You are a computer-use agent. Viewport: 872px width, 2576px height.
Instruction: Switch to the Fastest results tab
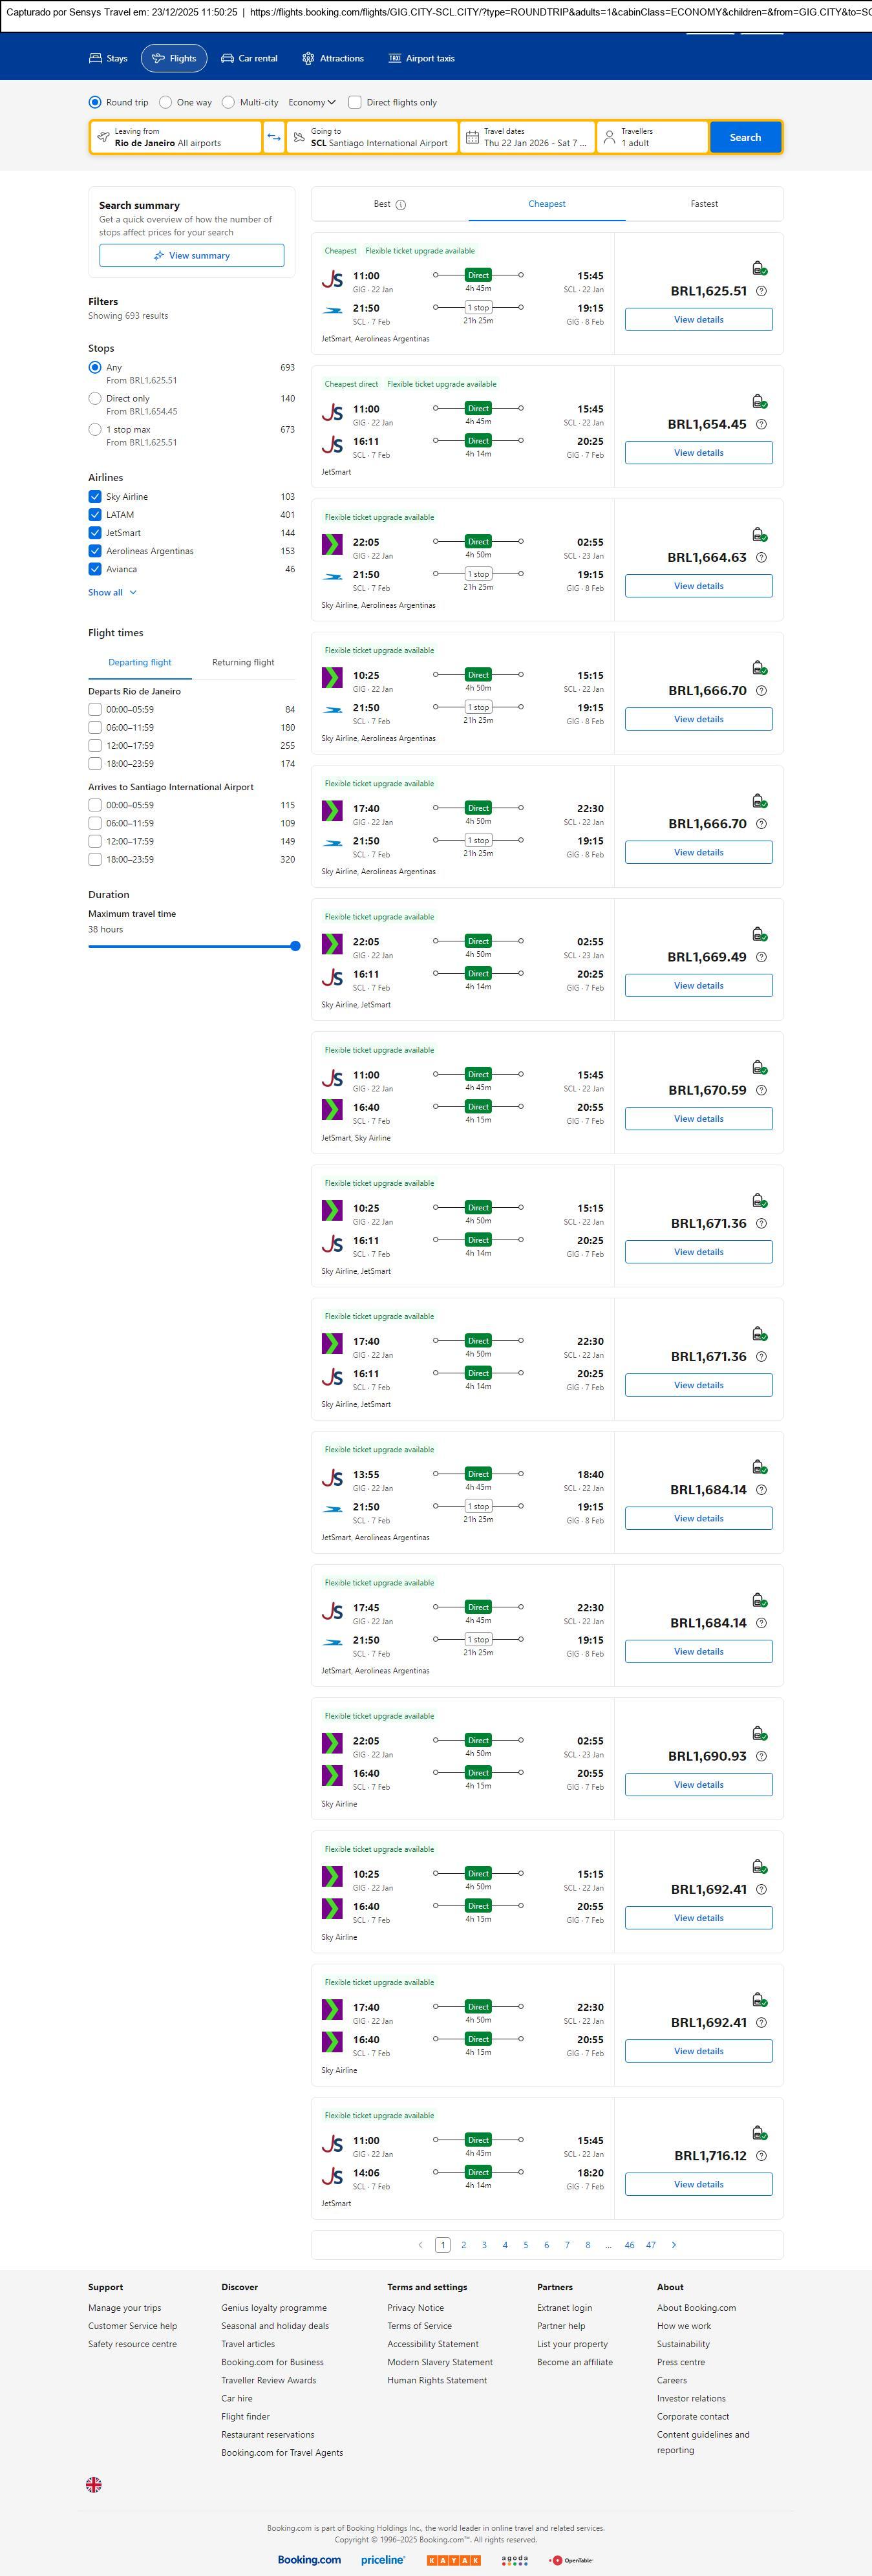coord(704,204)
